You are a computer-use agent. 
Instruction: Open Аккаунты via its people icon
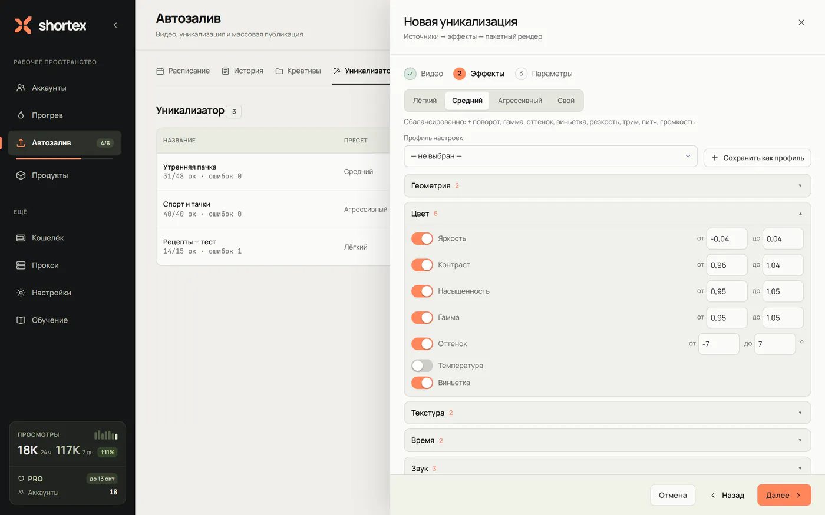[21, 88]
